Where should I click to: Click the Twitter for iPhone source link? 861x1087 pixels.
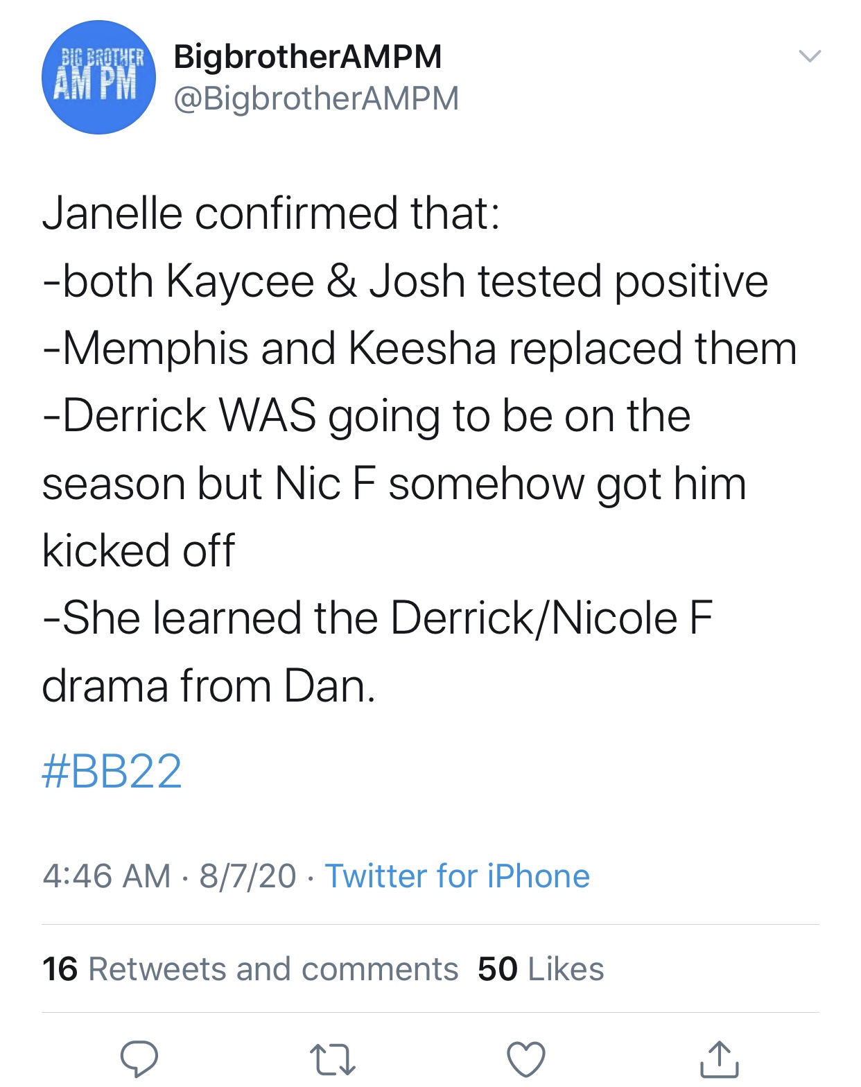coord(458,876)
